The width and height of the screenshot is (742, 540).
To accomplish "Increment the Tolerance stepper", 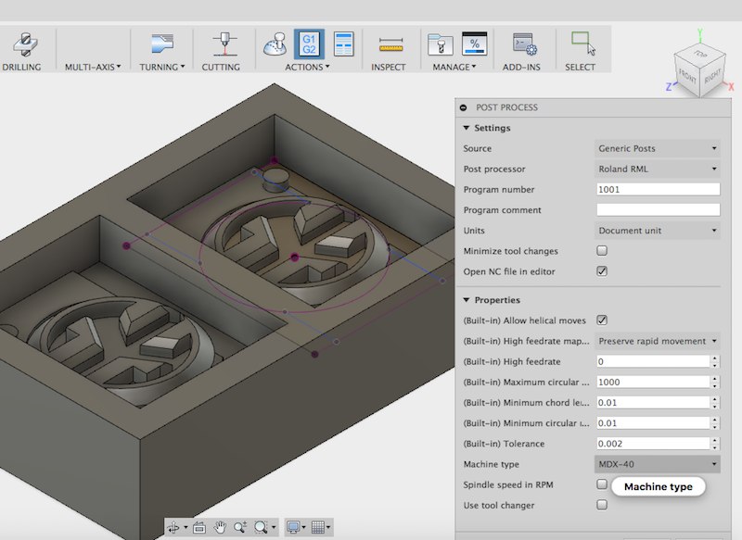I will [x=715, y=441].
